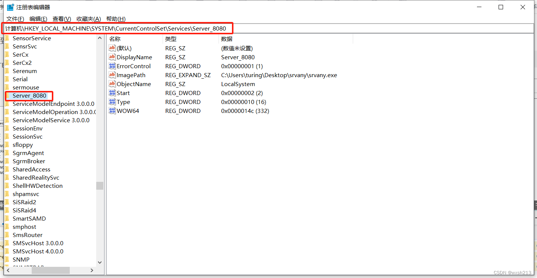This screenshot has width=537, height=278.
Task: Select the SMSvcHost 4.0.0.0 key
Action: pyautogui.click(x=38, y=251)
